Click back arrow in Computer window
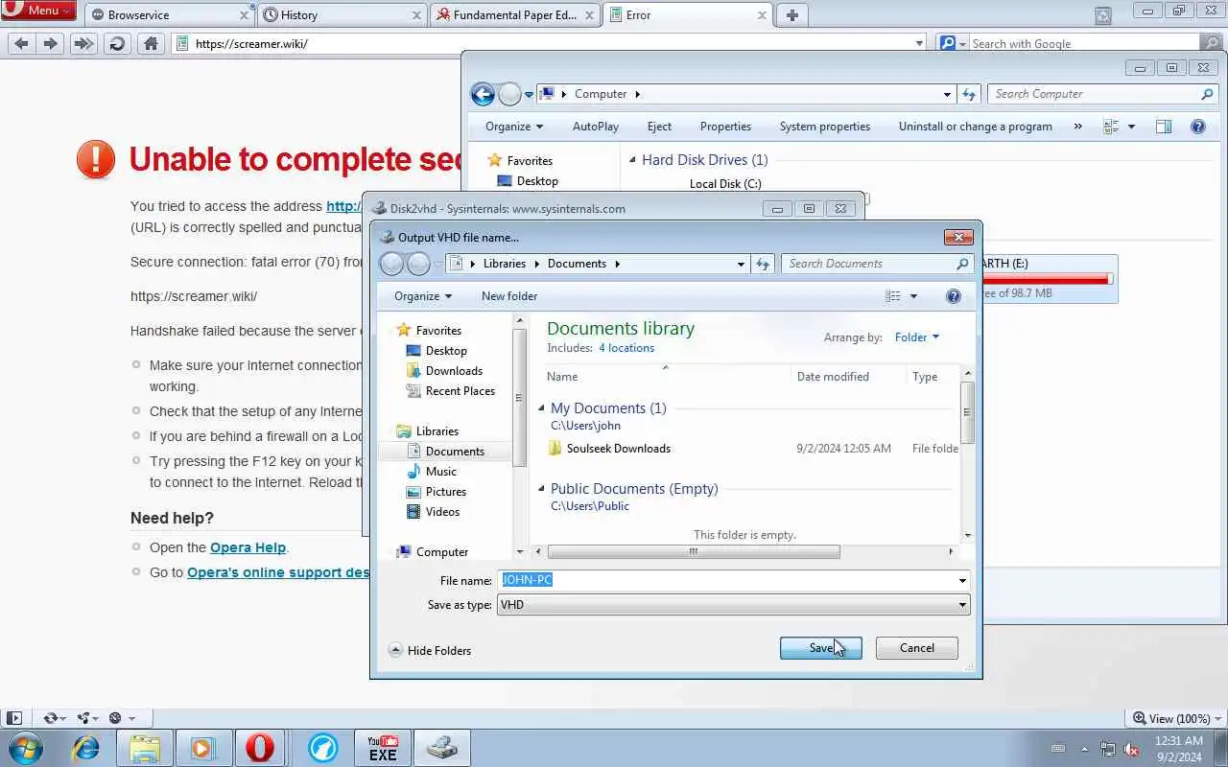Viewport: 1228px width, 767px height. pos(483,94)
